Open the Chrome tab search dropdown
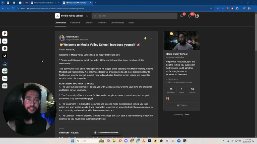257x144 pixels. click(x=3, y=2)
